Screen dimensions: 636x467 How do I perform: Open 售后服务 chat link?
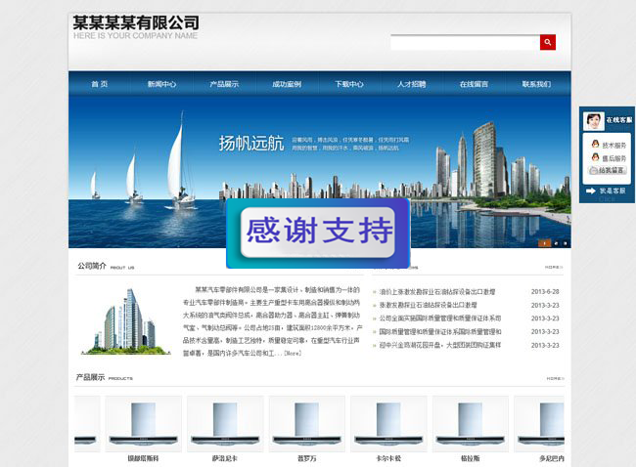(x=614, y=158)
